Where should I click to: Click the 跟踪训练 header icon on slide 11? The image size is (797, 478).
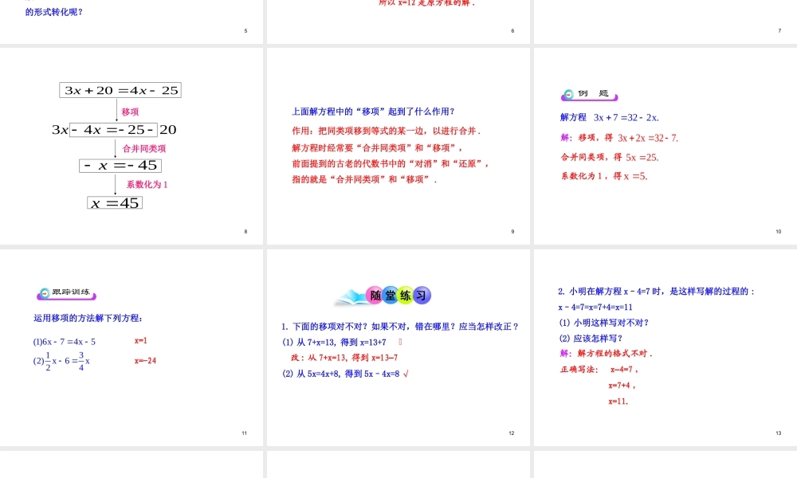click(x=45, y=293)
